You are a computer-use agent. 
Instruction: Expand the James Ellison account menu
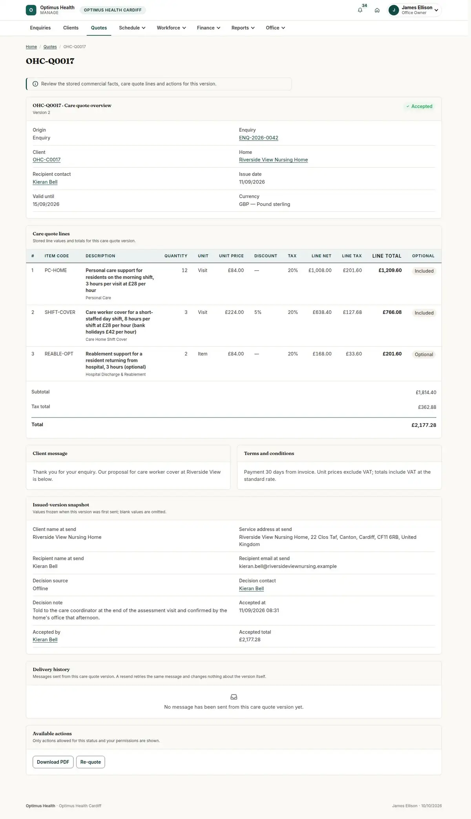[415, 10]
